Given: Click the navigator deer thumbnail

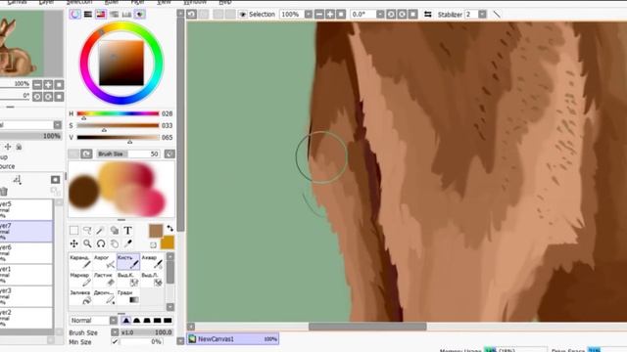Looking at the screenshot, I should [x=22, y=44].
